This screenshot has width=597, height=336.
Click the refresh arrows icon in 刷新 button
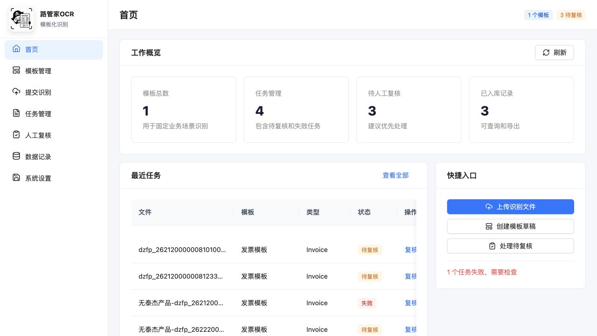coord(546,53)
